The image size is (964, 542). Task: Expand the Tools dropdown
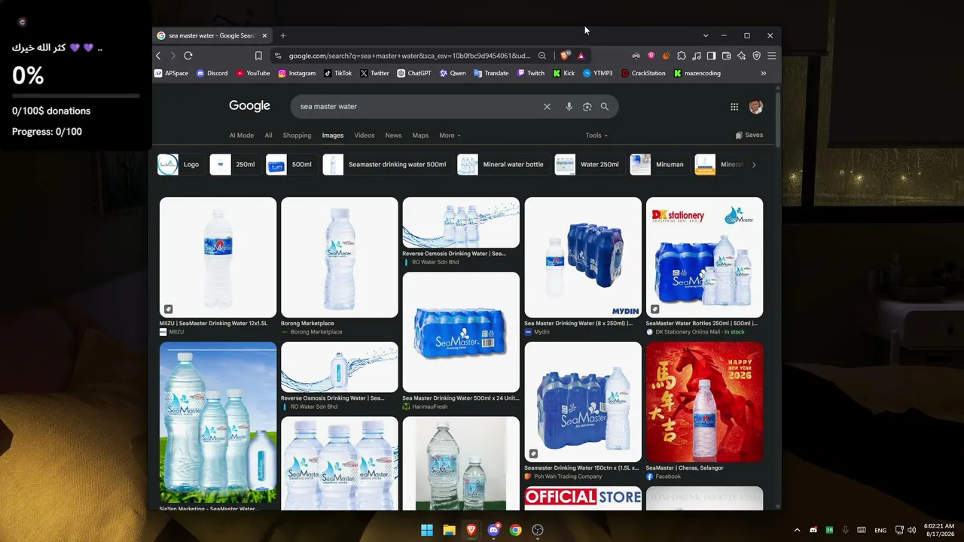click(596, 135)
